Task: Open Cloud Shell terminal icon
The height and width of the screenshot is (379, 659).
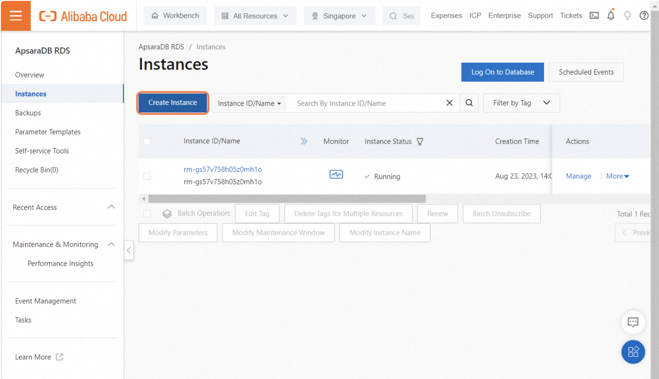Action: tap(594, 15)
